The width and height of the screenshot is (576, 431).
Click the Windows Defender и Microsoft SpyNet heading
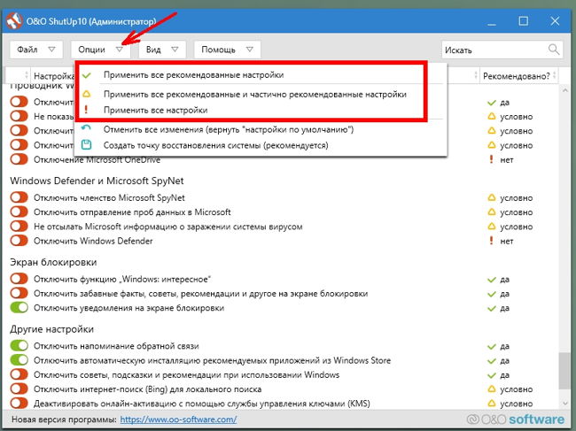pyautogui.click(x=97, y=181)
